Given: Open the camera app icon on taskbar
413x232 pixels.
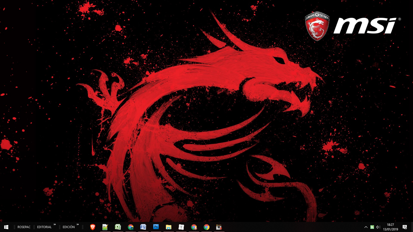Looking at the screenshot, I should pyautogui.click(x=219, y=227).
